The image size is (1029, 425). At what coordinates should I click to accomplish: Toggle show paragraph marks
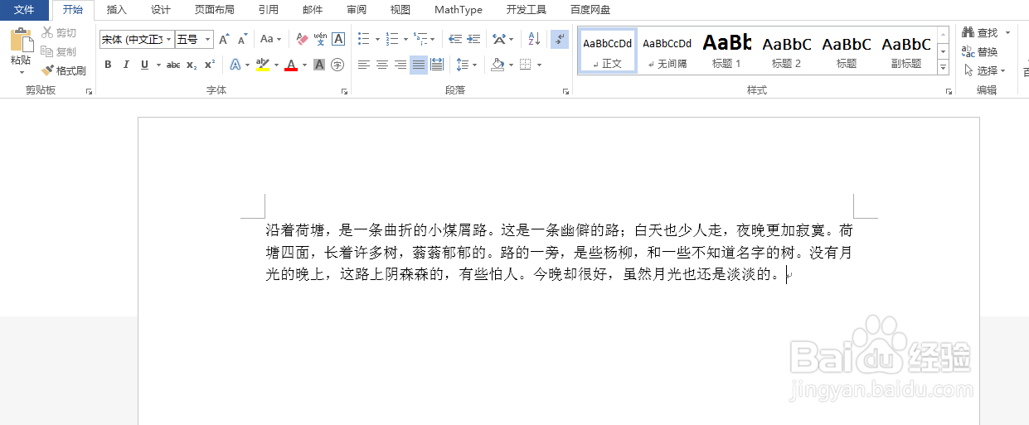560,39
